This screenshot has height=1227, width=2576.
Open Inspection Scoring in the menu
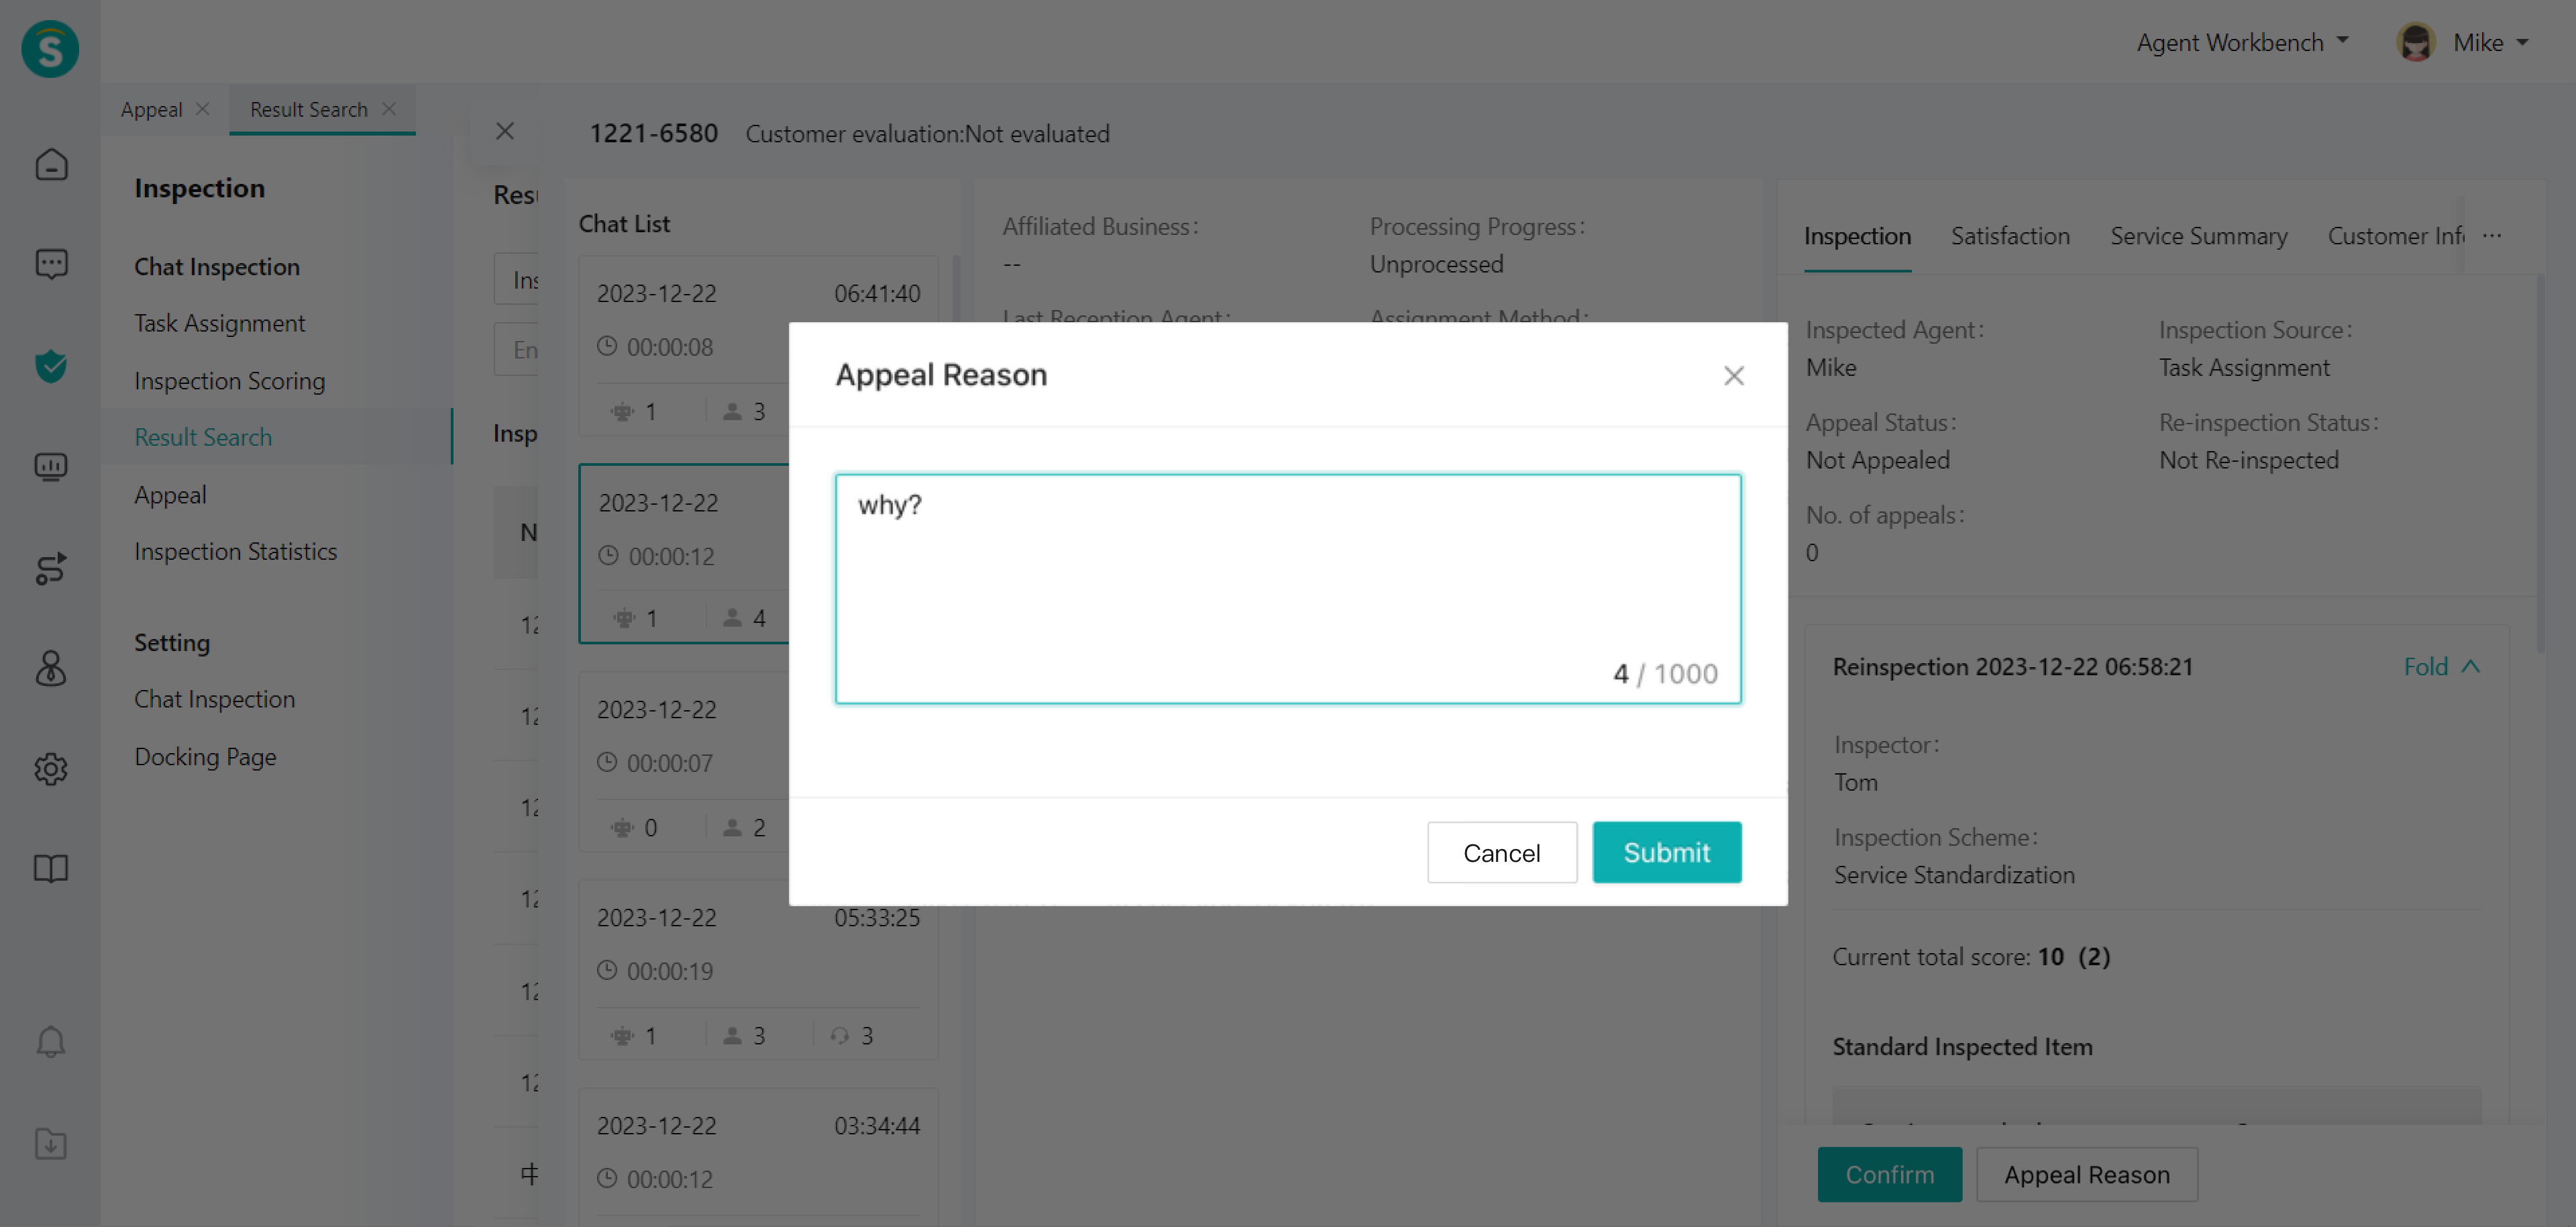pos(229,381)
